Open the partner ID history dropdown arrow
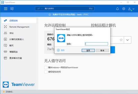This screenshot has height=94, width=138. click(x=127, y=40)
